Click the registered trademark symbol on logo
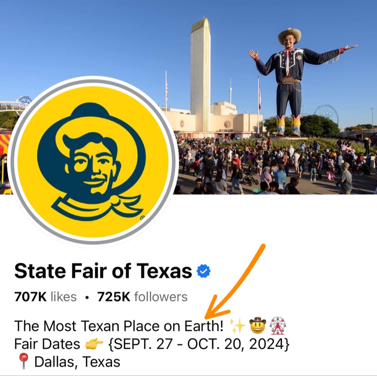Viewport: 377px width, 376px height. (143, 218)
